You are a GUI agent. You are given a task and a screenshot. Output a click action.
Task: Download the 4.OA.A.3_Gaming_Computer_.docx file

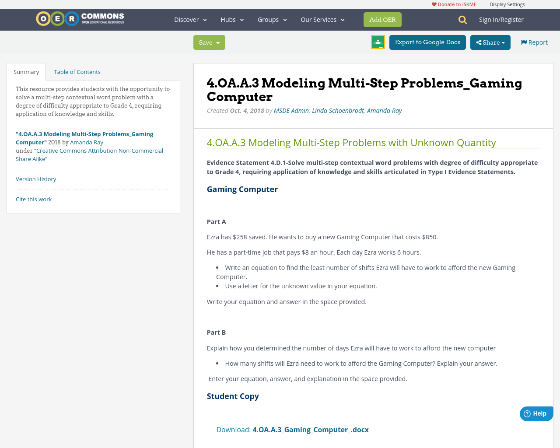311,429
